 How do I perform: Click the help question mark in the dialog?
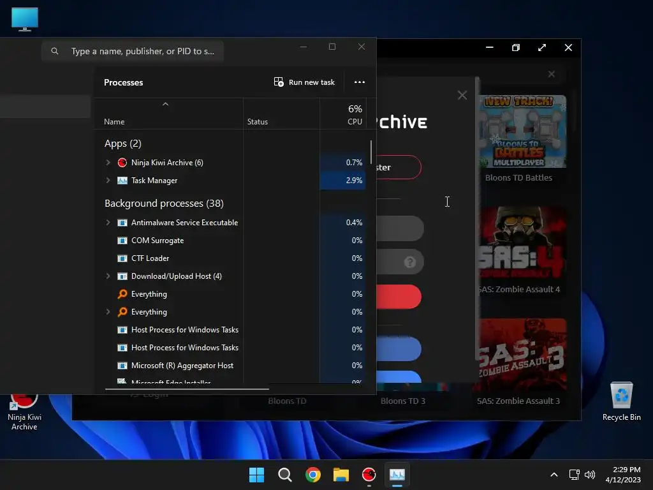click(410, 262)
